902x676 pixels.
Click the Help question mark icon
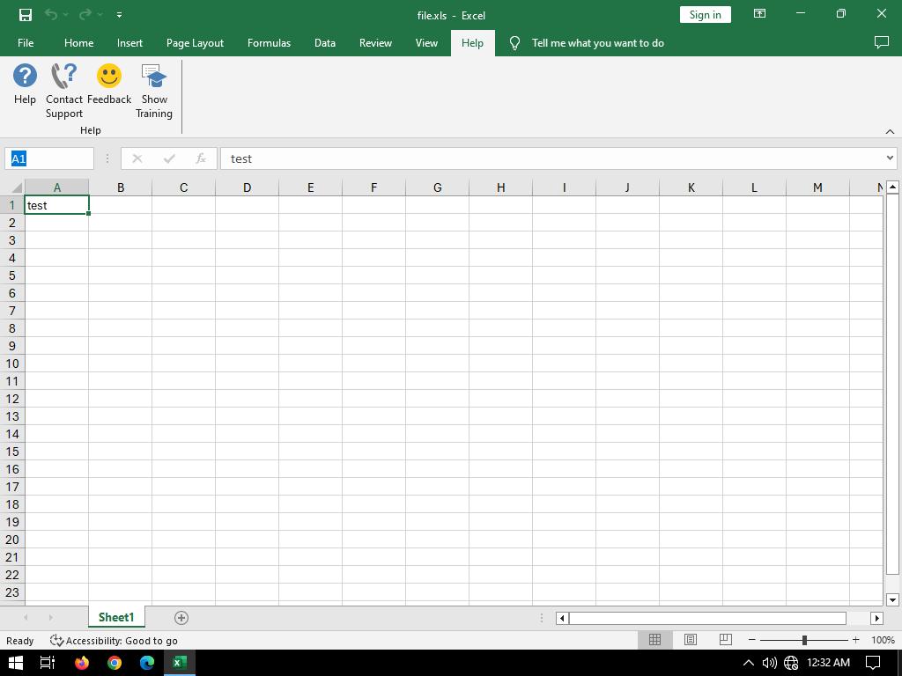pyautogui.click(x=25, y=77)
